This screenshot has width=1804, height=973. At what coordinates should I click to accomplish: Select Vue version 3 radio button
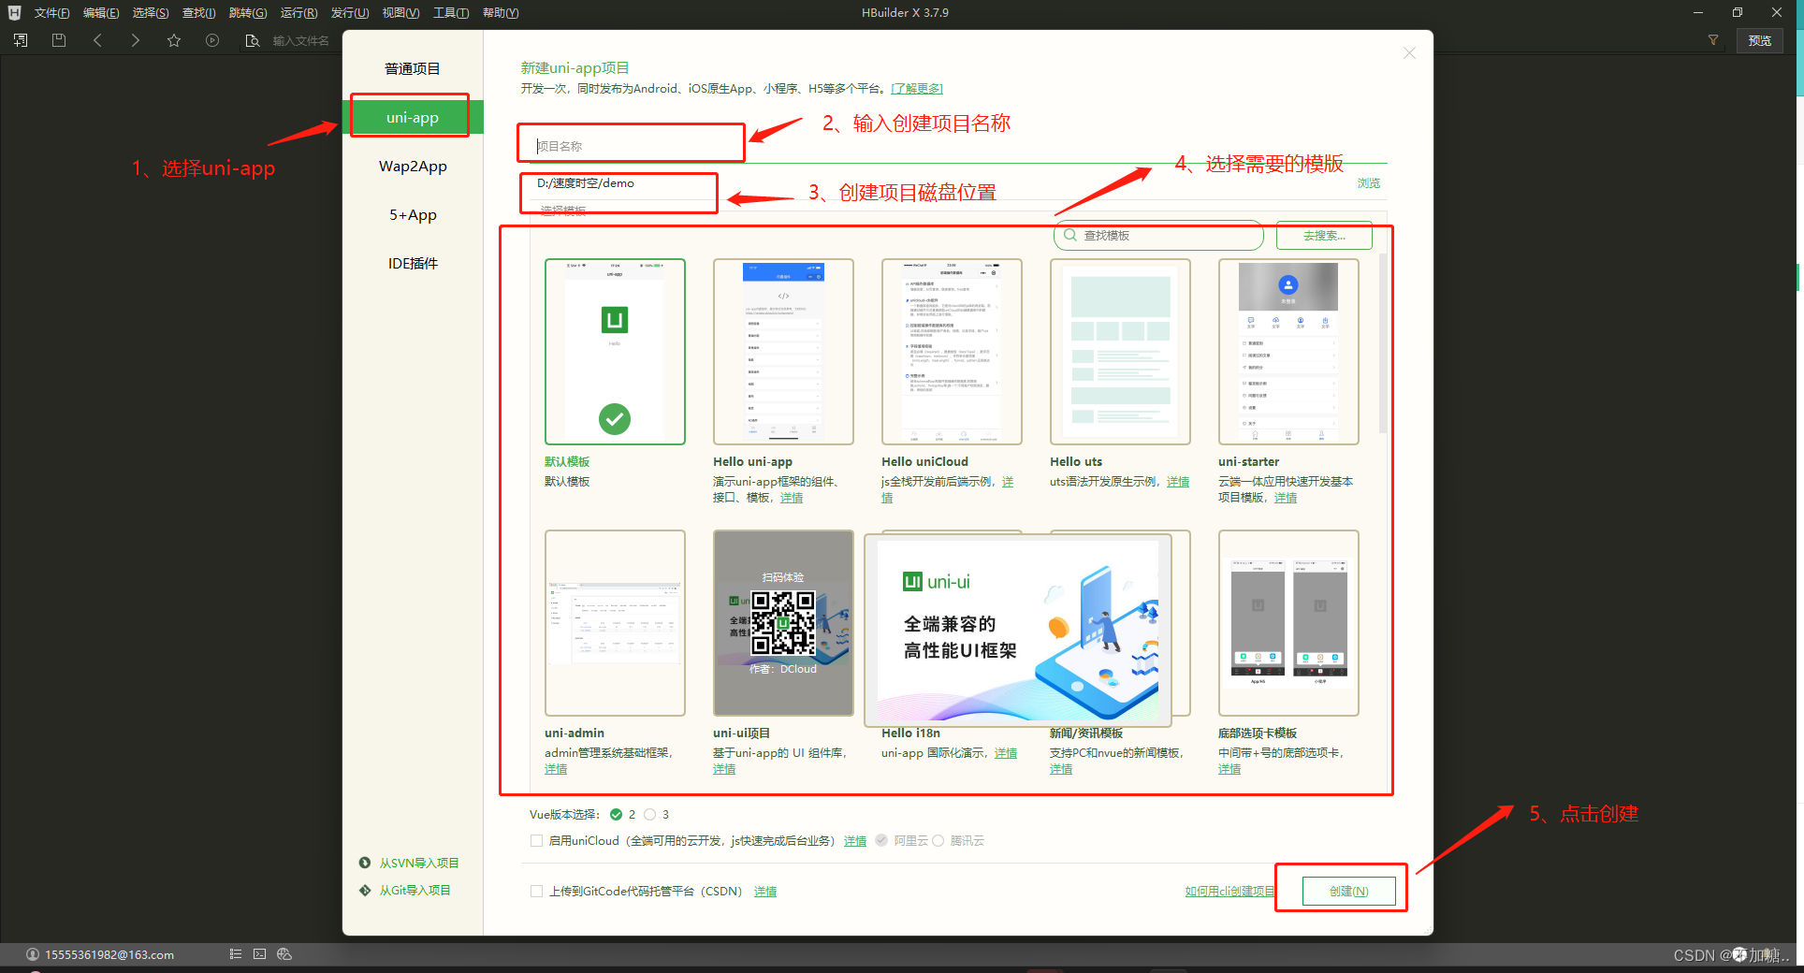pos(650,815)
